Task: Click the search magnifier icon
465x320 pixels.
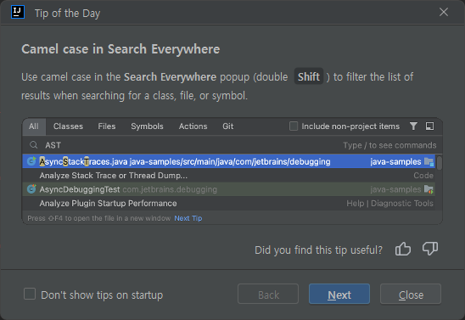Action: coord(33,145)
